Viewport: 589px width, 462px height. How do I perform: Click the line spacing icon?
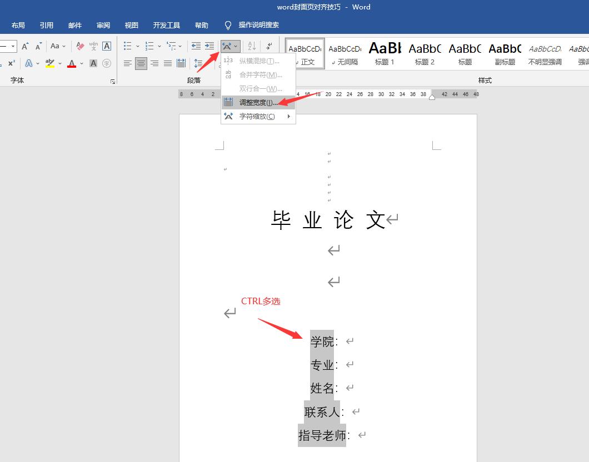199,62
